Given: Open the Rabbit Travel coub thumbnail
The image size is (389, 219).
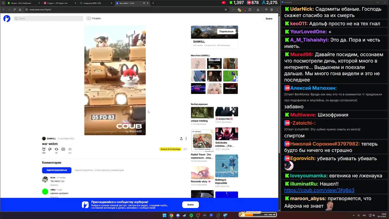Looking at the screenshot, I should tap(202, 141).
